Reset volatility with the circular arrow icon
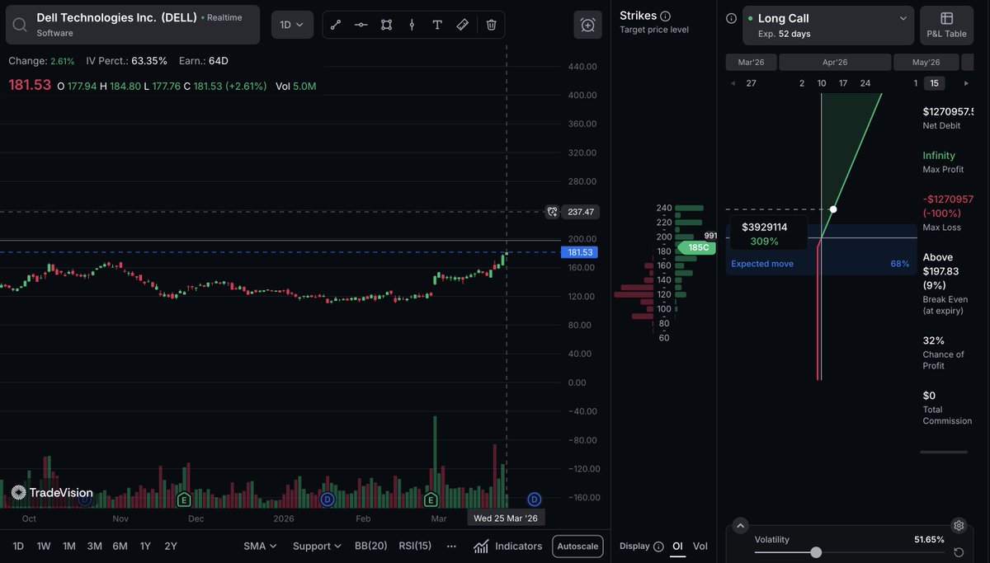Screen dimensions: 990x563 [959, 552]
